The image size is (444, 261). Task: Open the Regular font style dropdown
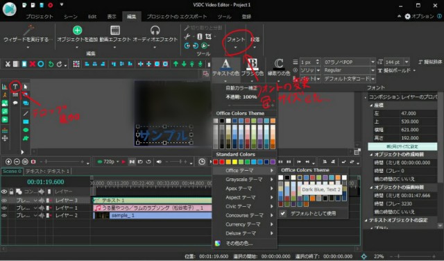tap(373, 70)
